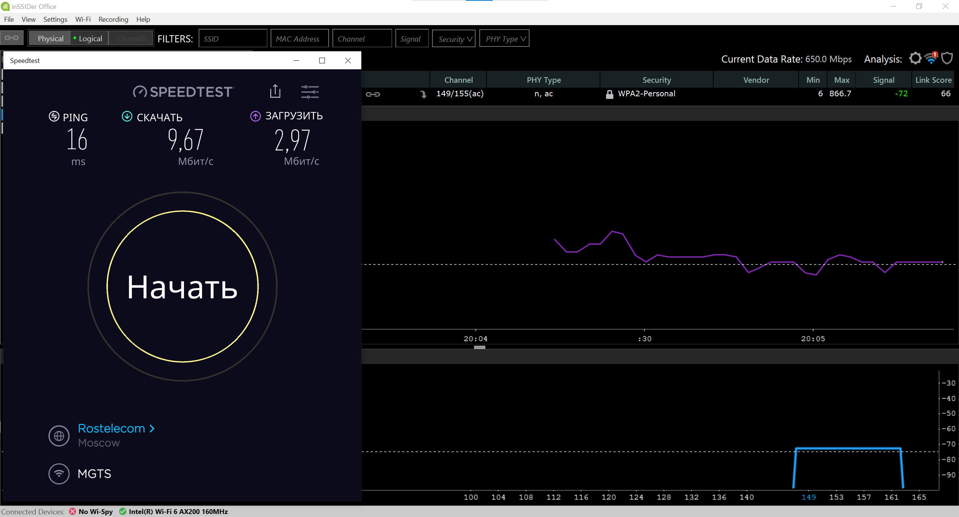The width and height of the screenshot is (959, 517).
Task: Click the link icon button beside Physical
Action: tap(12, 38)
